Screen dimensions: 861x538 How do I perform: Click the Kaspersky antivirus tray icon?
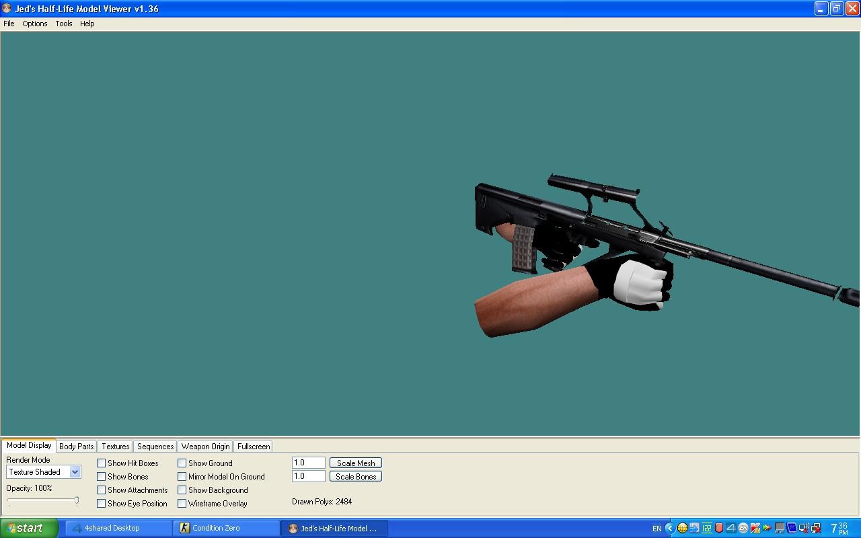[x=755, y=528]
